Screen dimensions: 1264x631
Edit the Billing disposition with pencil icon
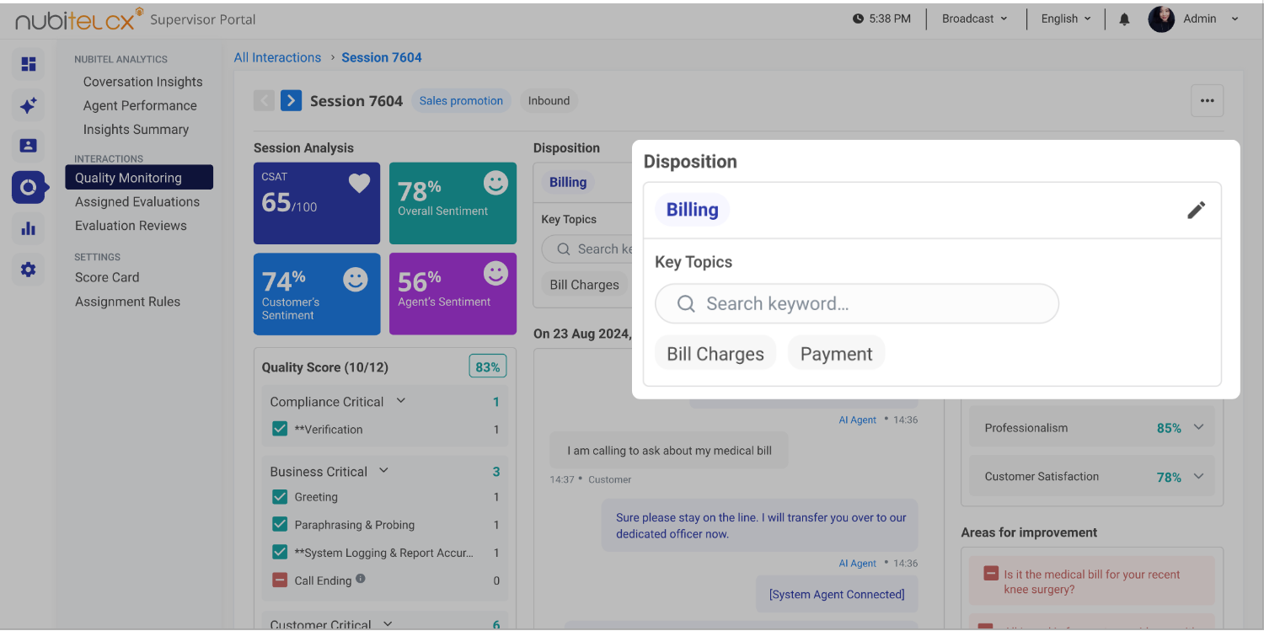click(1197, 210)
